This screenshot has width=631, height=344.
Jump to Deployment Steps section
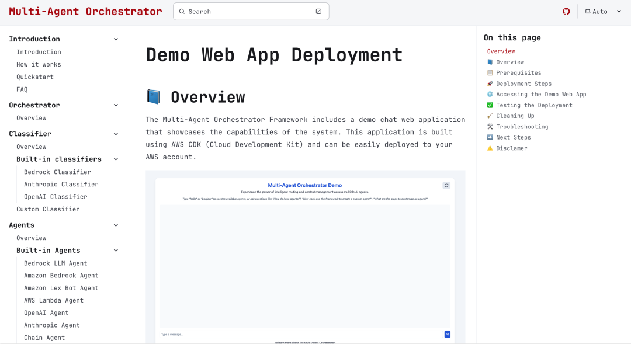(519, 84)
